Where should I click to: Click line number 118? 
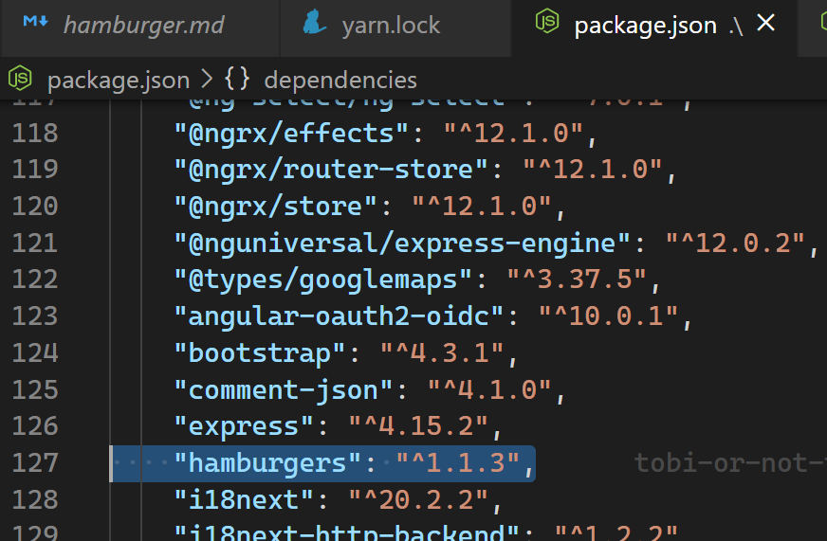coord(35,134)
